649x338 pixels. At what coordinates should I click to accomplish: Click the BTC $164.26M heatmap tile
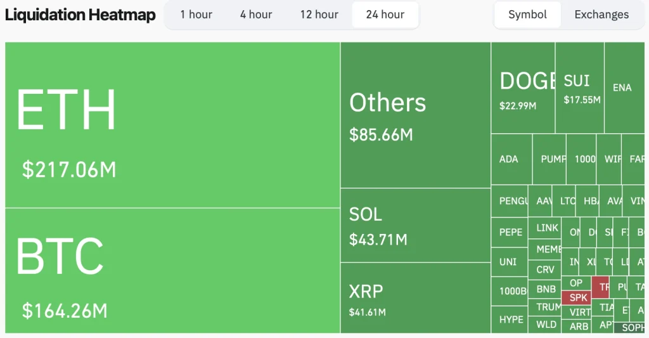[x=172, y=271]
